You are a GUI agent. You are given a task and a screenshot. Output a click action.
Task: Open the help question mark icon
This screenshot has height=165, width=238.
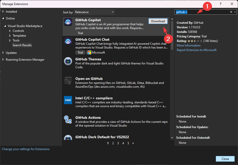click(221, 4)
